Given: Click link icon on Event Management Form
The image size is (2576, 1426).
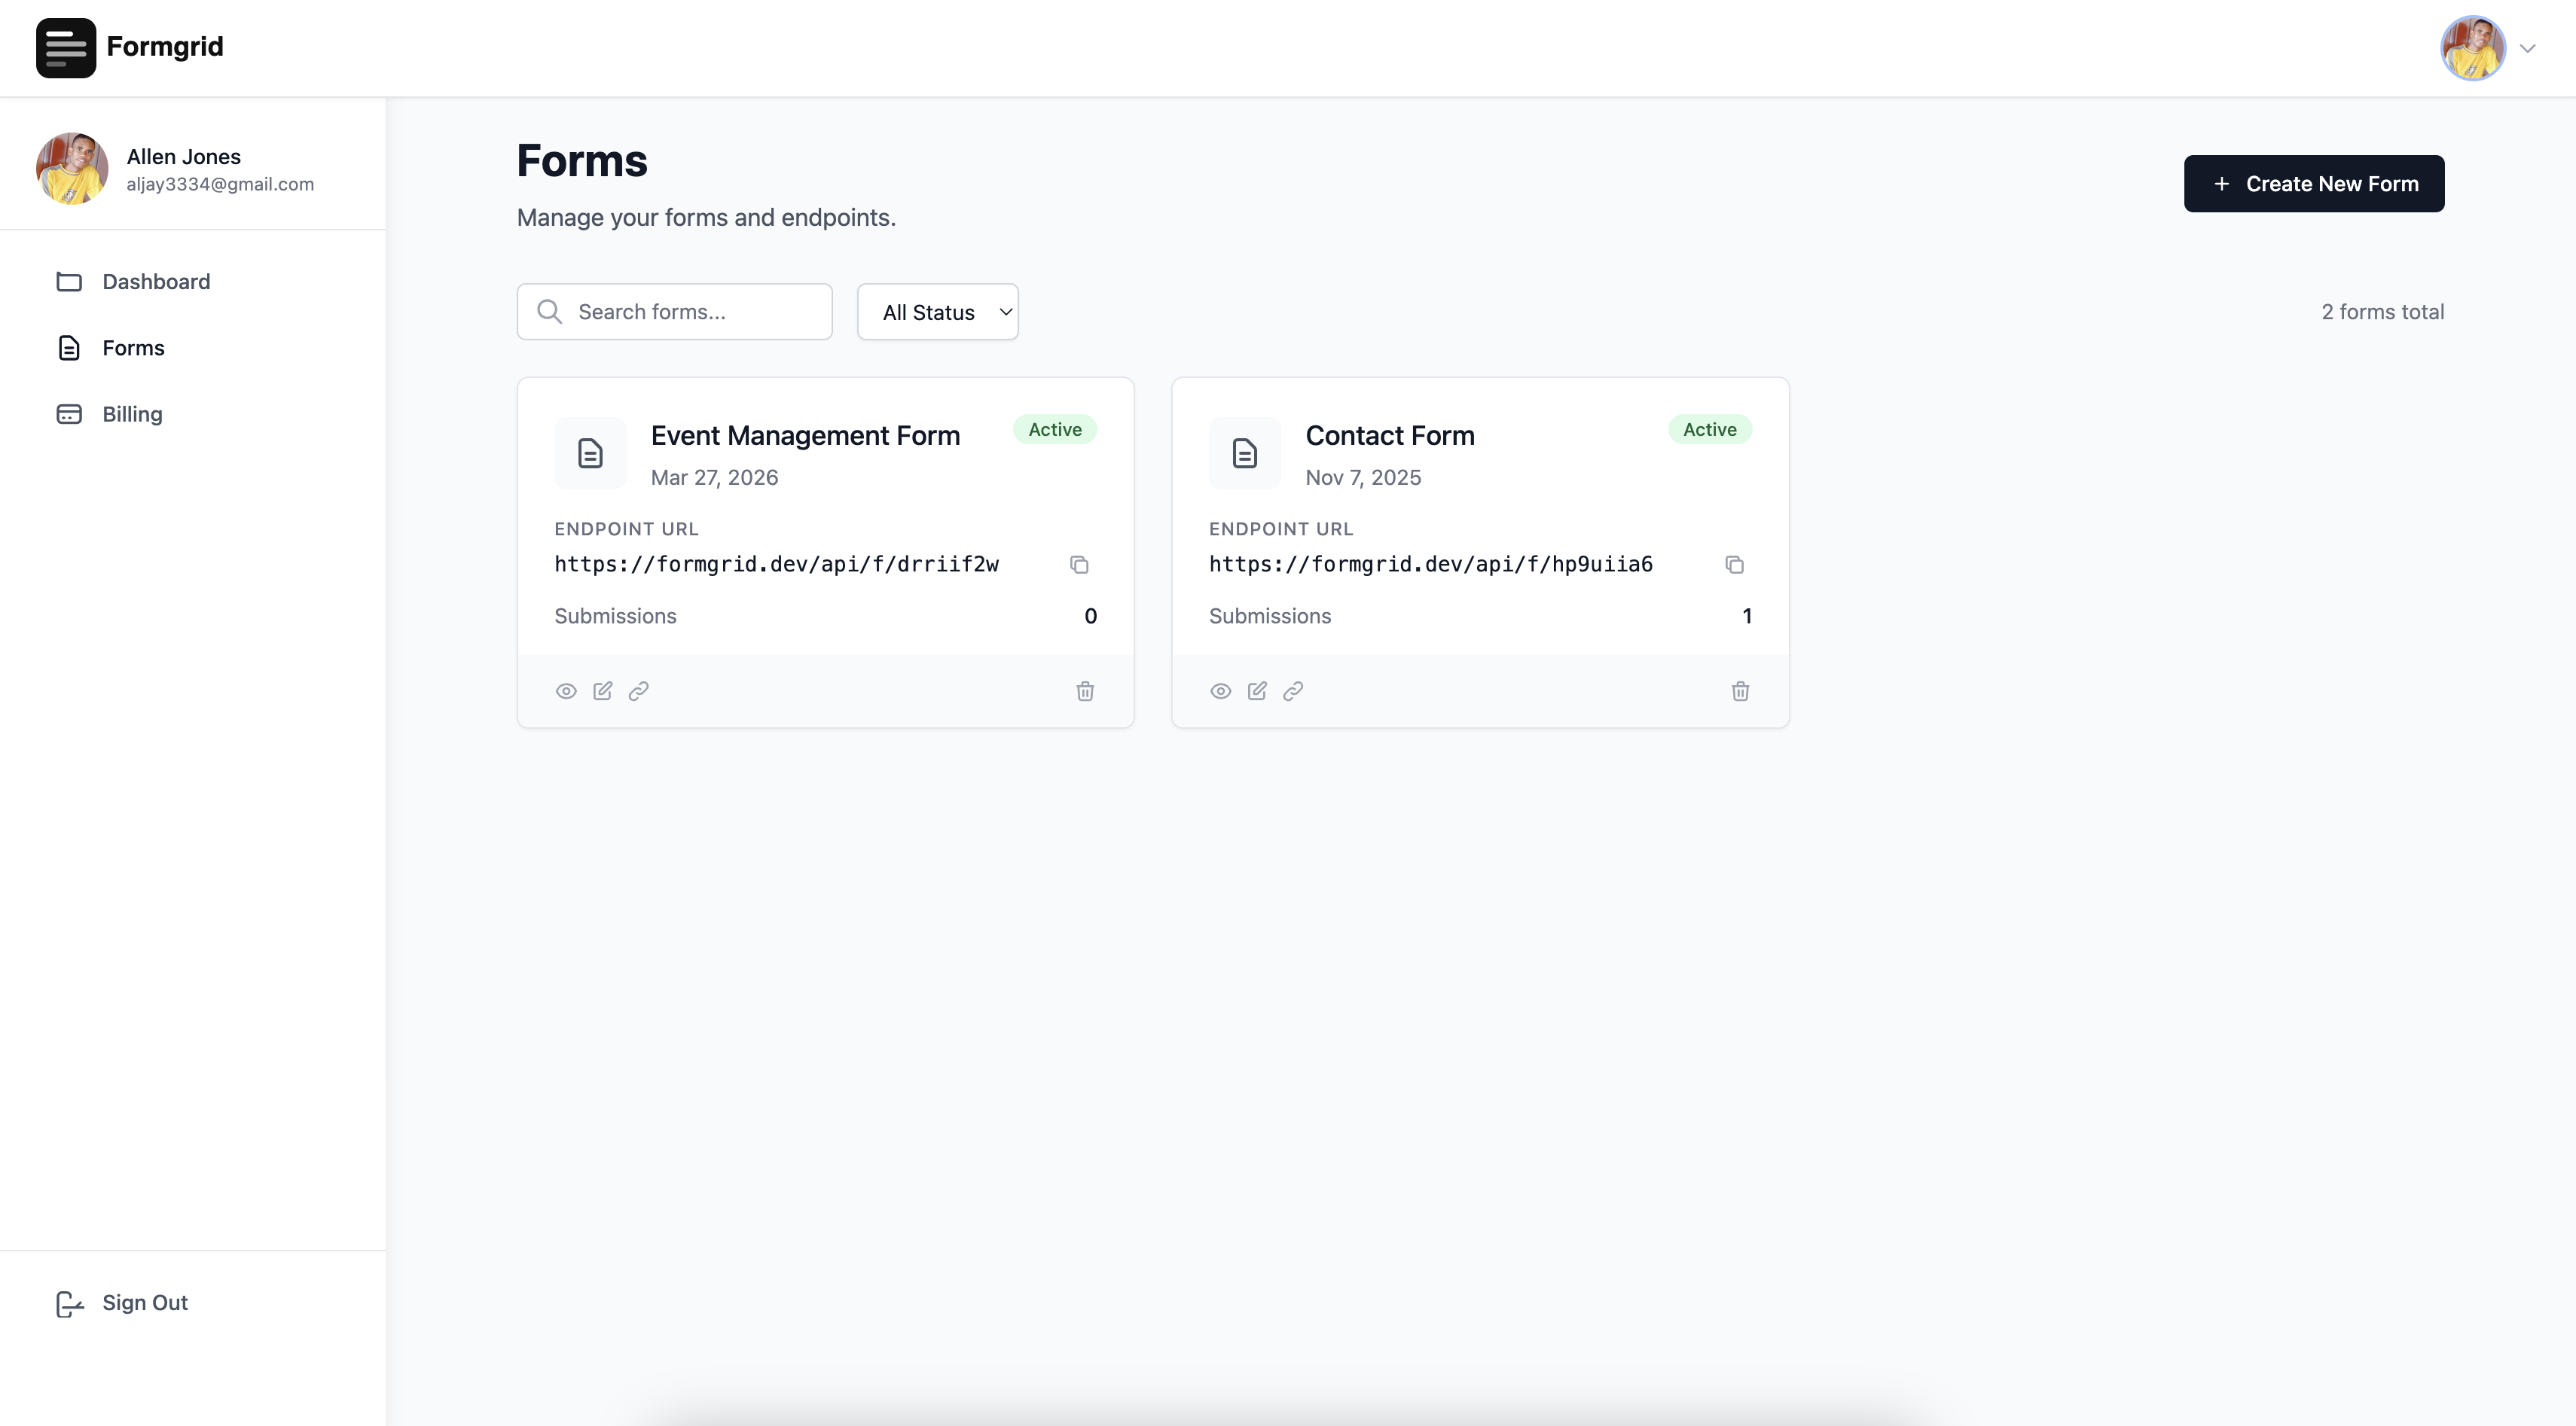Looking at the screenshot, I should 639,691.
